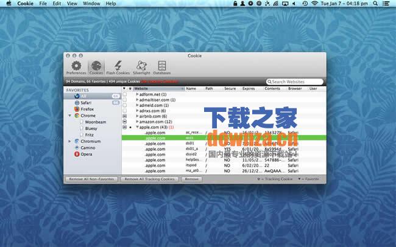Open the Apple menu logo
396x247 pixels.
pyautogui.click(x=9, y=3)
